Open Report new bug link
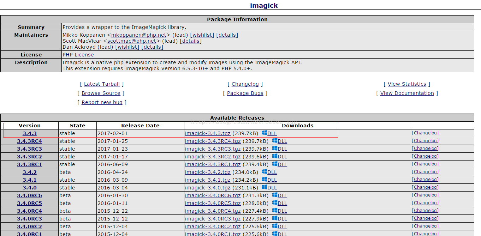Viewport: 481px width, 236px height. [102, 102]
